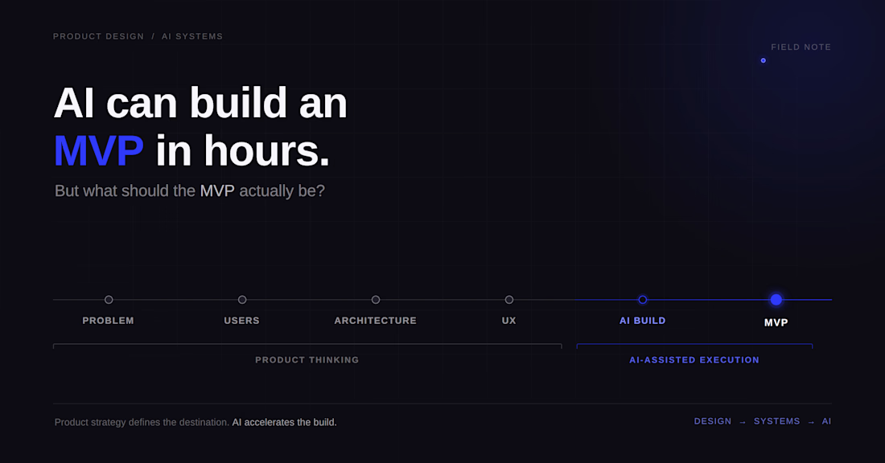Screen dimensions: 885x463
Task: Click the PRODUCT THINKING bracket label
Action: [307, 360]
